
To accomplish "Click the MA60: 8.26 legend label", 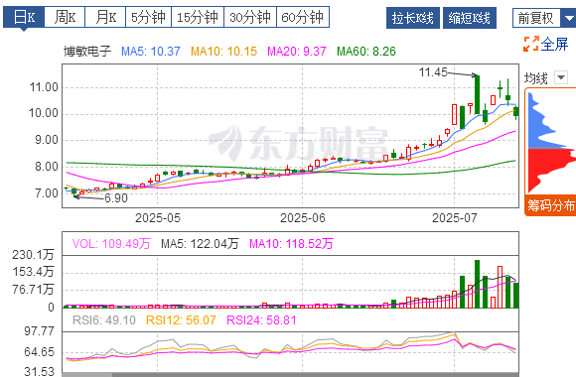I will 366,51.
